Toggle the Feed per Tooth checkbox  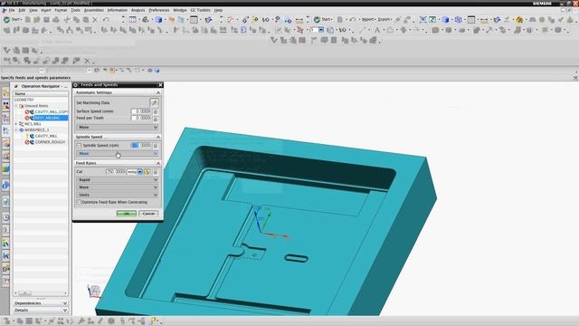click(134, 118)
